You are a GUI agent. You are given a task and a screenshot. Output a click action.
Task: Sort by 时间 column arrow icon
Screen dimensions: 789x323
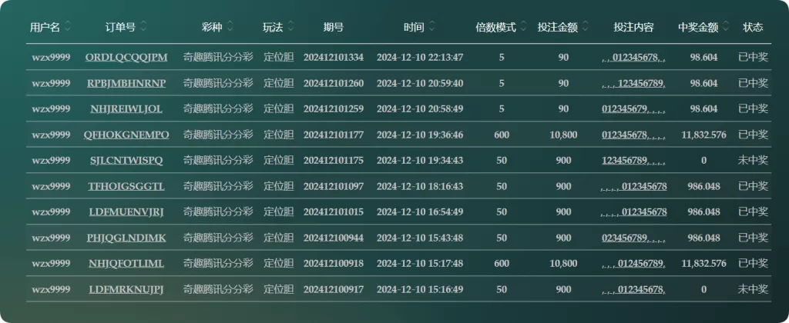[431, 27]
